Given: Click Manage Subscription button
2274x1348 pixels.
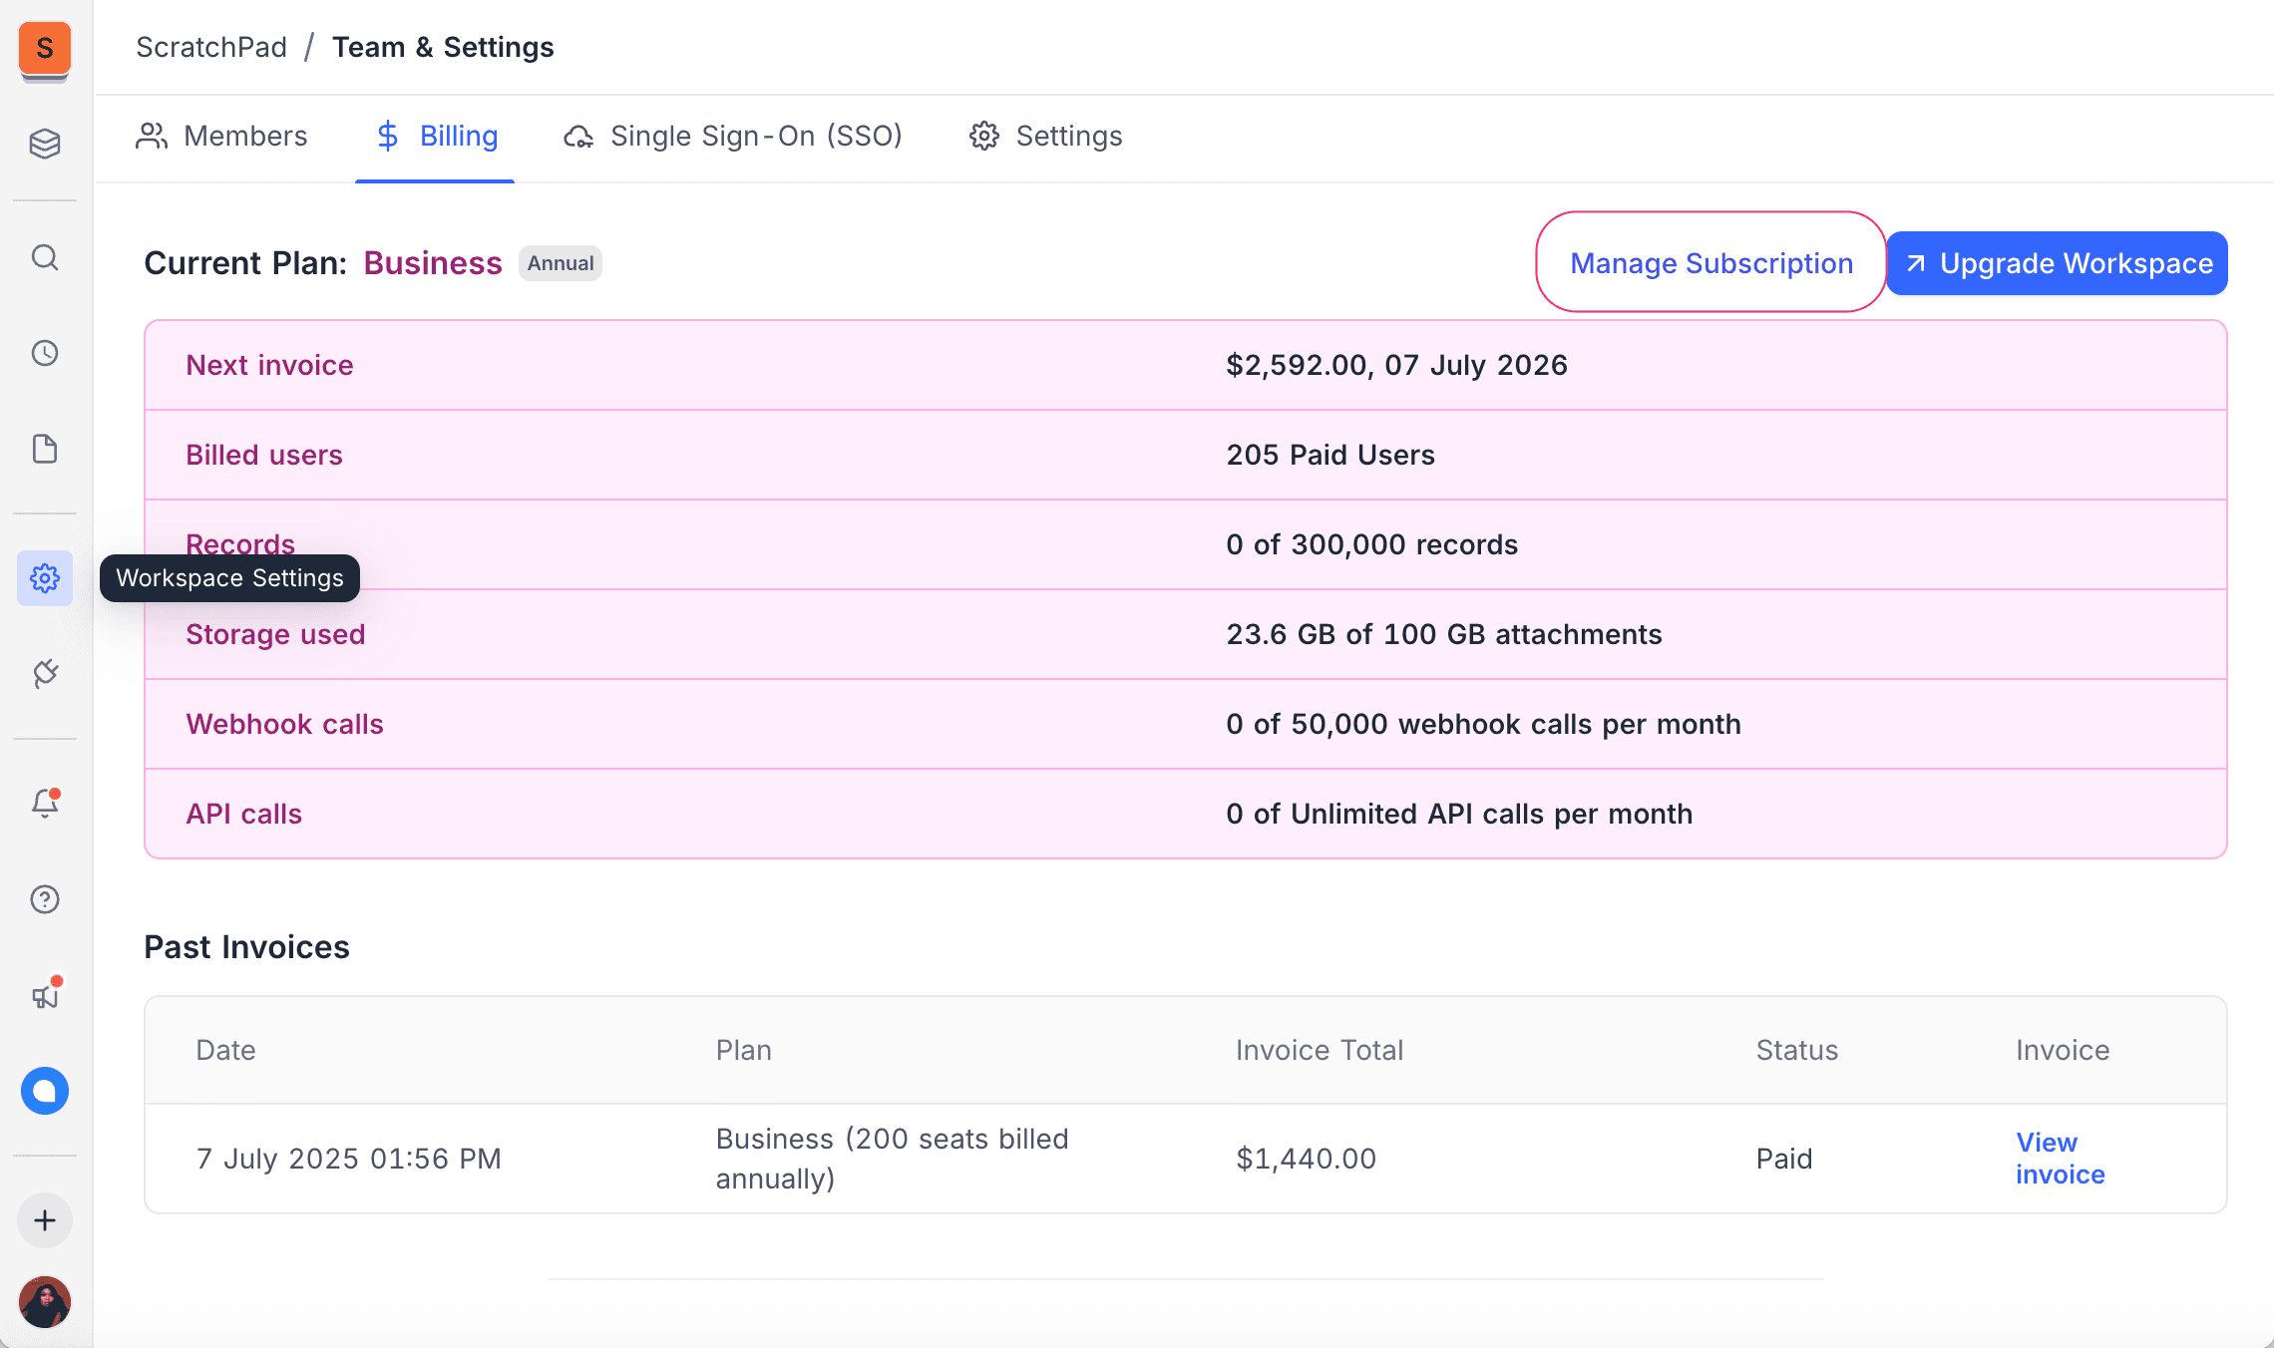Looking at the screenshot, I should 1710,263.
